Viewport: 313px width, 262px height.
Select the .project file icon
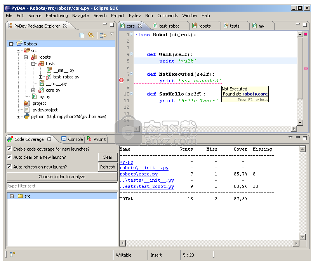click(x=26, y=103)
